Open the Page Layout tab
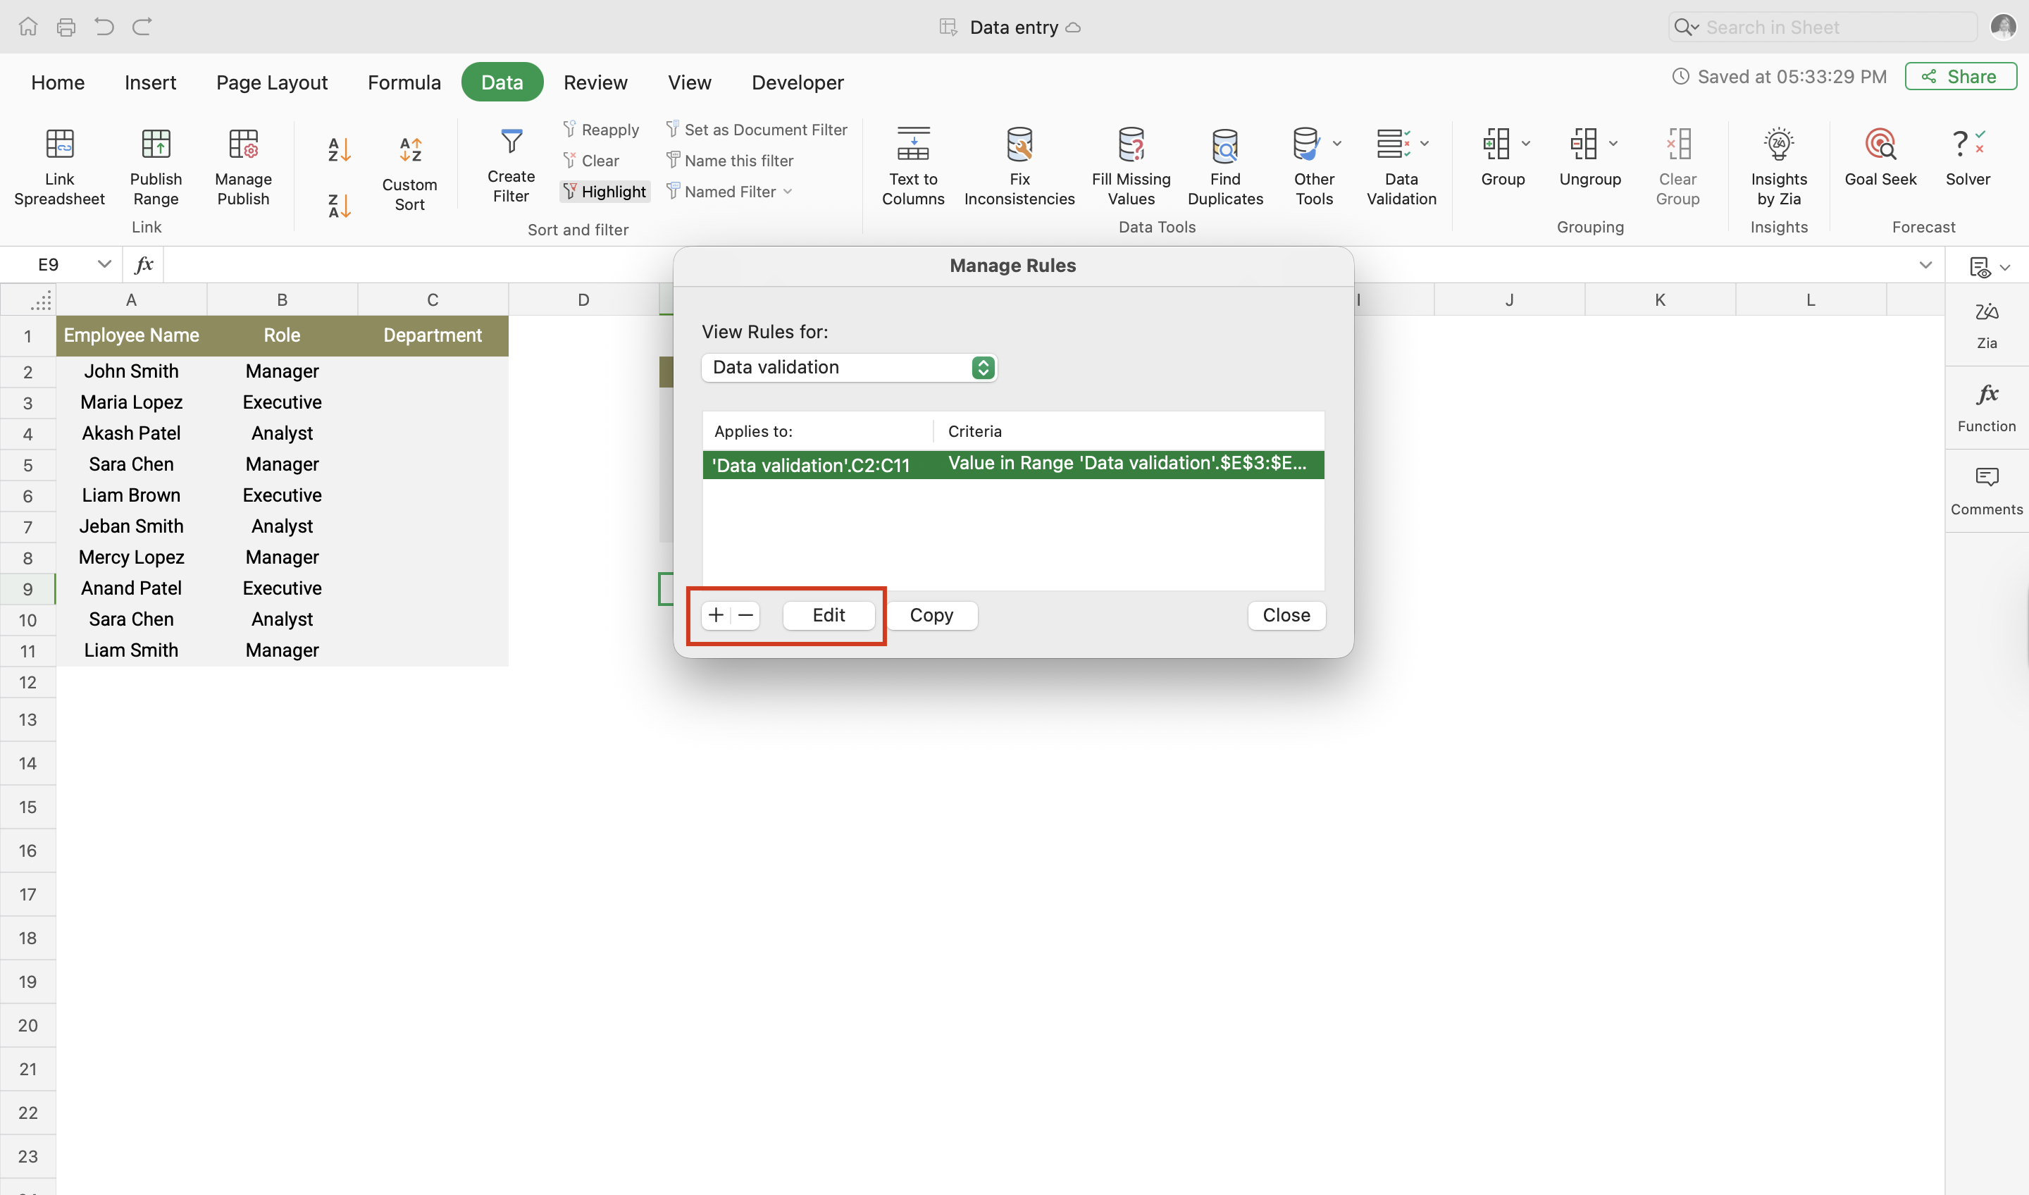This screenshot has width=2029, height=1195. coord(271,82)
